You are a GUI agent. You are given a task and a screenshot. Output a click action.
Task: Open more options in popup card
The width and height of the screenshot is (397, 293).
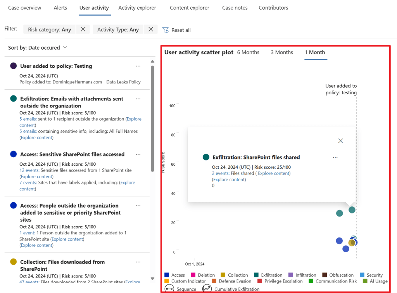pos(335,157)
